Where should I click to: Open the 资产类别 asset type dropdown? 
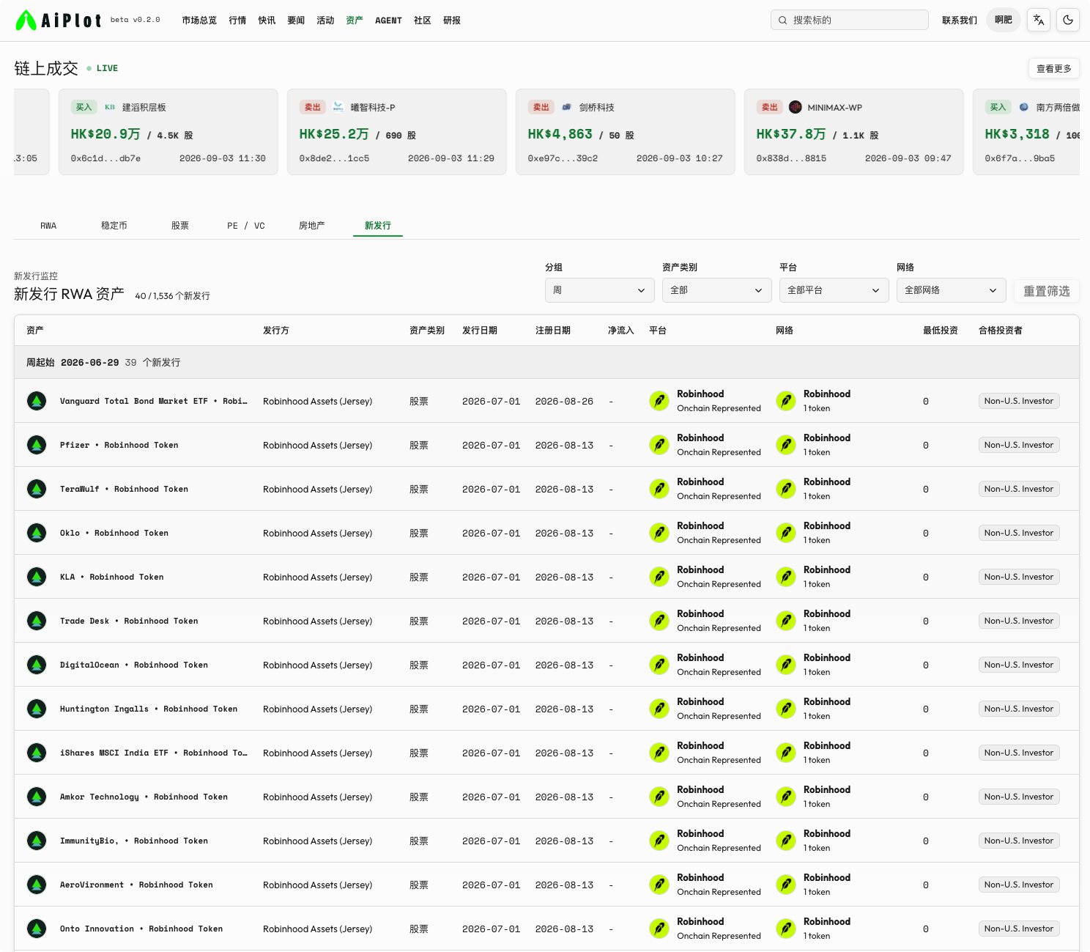pyautogui.click(x=717, y=290)
